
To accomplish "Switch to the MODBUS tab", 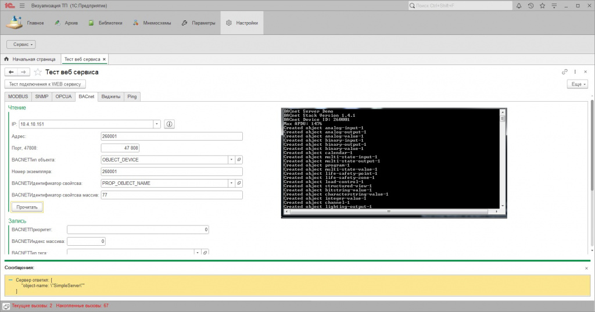I will pos(18,96).
